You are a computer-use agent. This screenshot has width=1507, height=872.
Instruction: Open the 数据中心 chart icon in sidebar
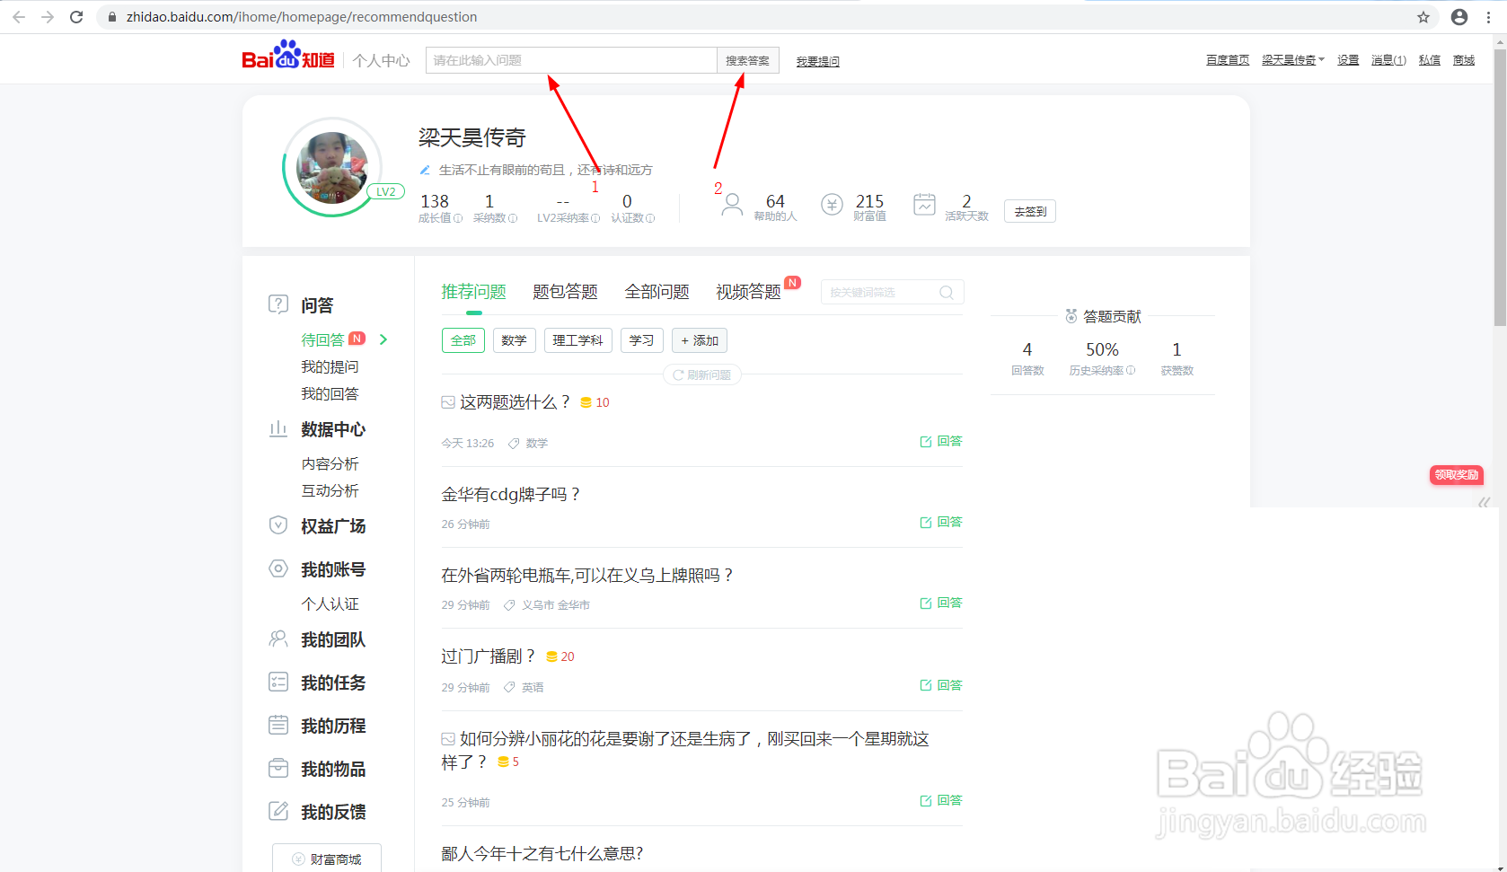[278, 429]
